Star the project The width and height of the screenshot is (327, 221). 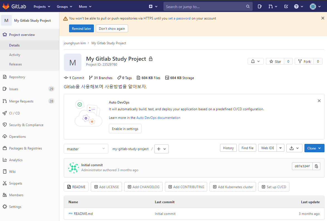[x=275, y=62]
